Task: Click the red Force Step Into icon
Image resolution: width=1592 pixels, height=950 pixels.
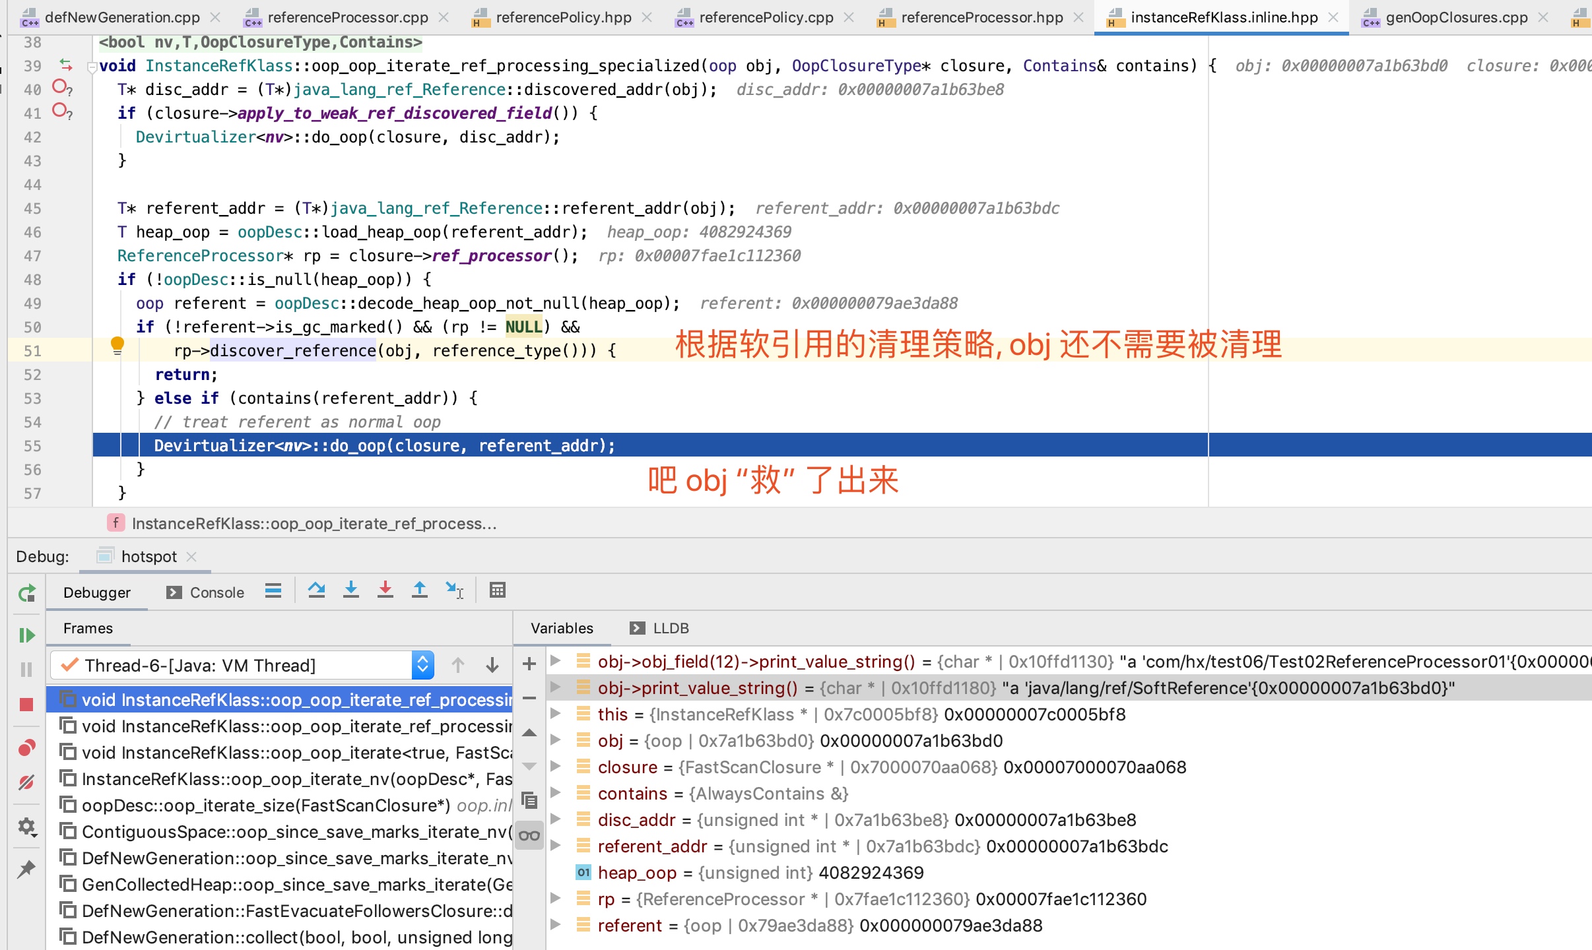Action: coord(385,590)
